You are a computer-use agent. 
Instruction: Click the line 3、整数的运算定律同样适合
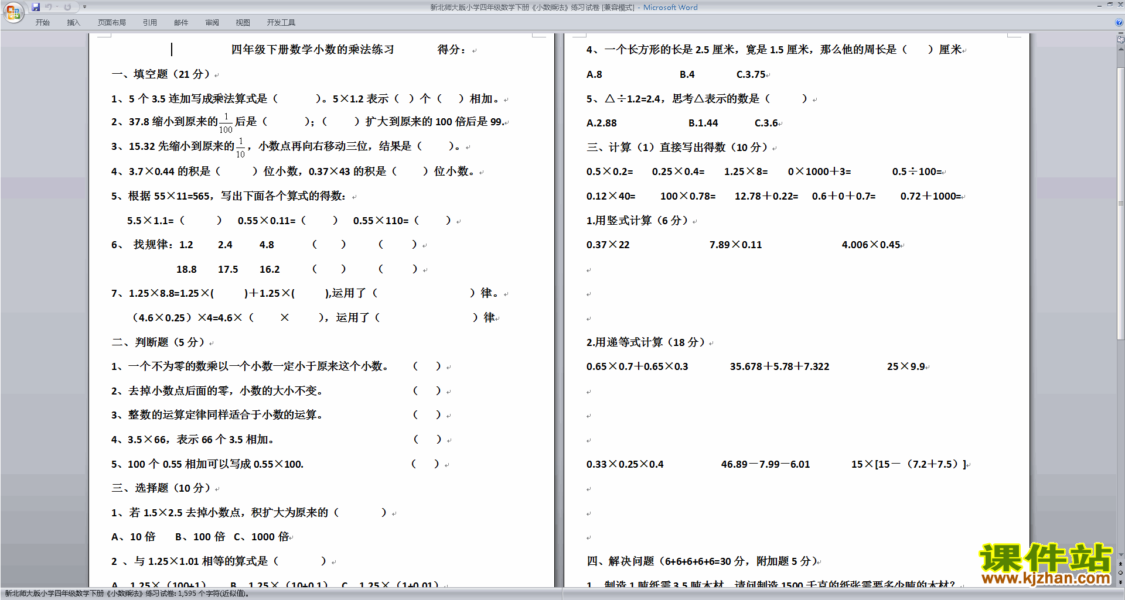click(x=217, y=415)
